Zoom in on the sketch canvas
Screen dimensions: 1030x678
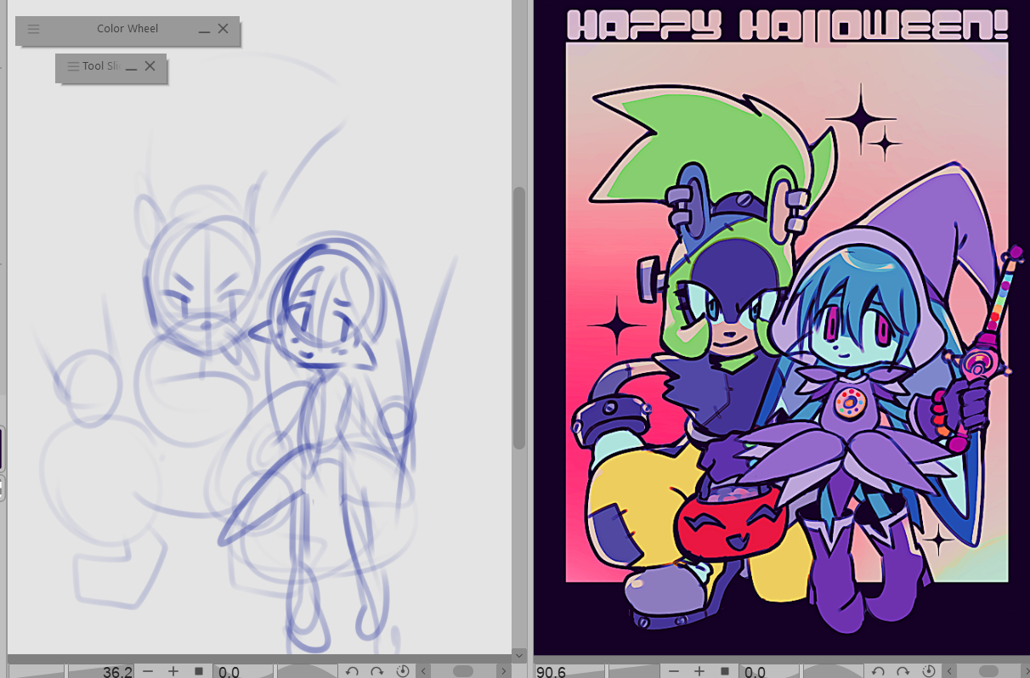coord(173,671)
